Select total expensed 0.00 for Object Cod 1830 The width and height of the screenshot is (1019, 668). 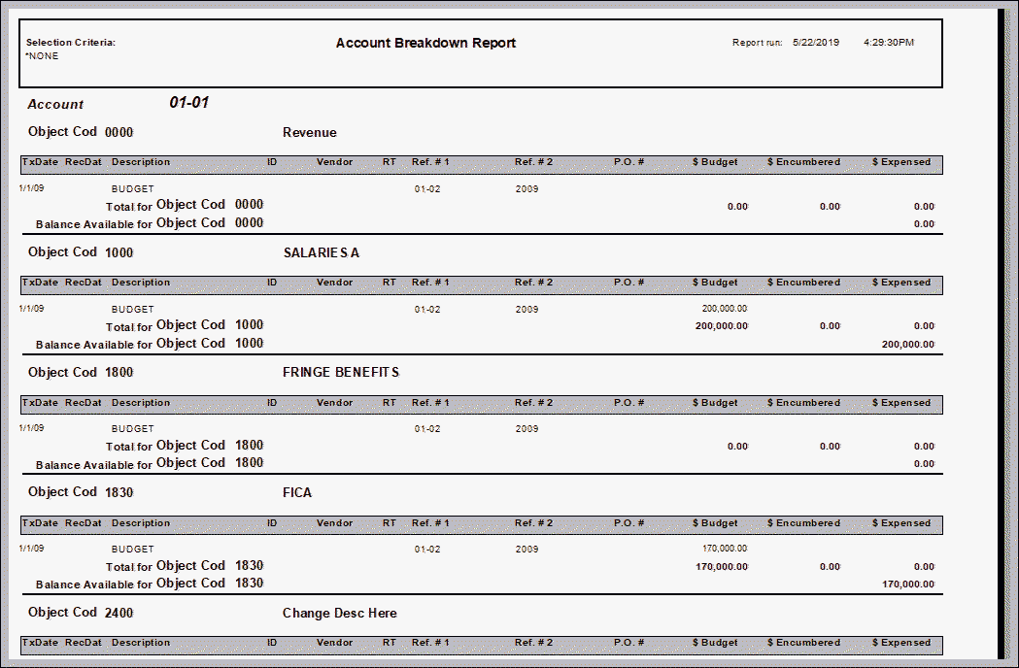(924, 567)
